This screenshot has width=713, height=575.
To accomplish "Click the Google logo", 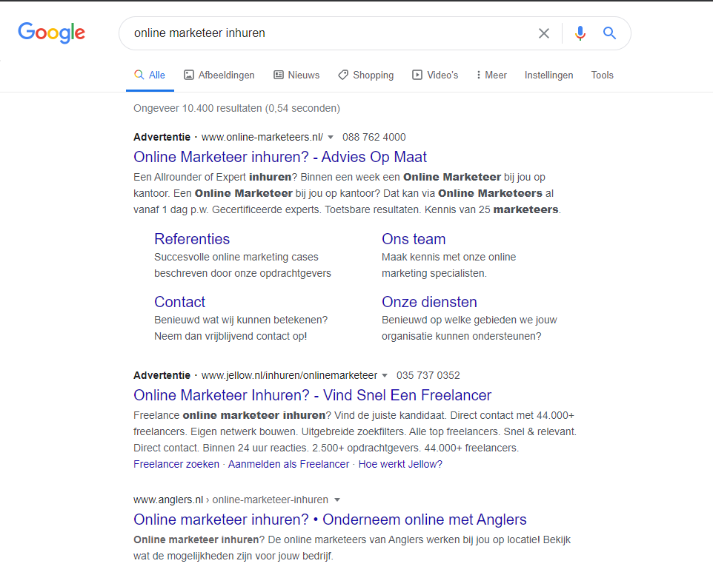I will click(x=51, y=33).
